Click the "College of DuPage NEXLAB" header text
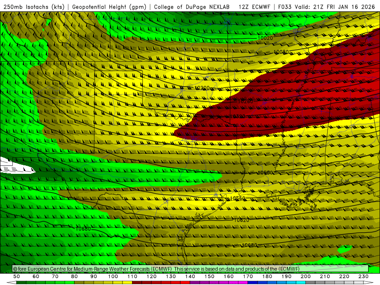The image size is (380, 285). (x=192, y=7)
